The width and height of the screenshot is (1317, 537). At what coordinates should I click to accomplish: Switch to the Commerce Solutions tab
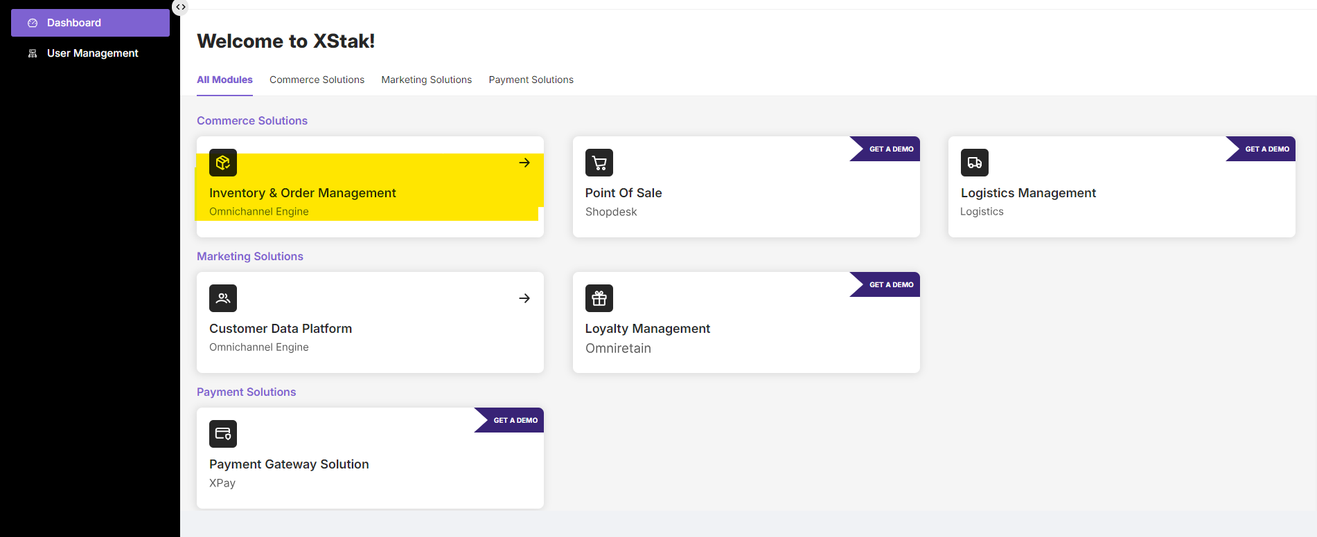tap(317, 80)
